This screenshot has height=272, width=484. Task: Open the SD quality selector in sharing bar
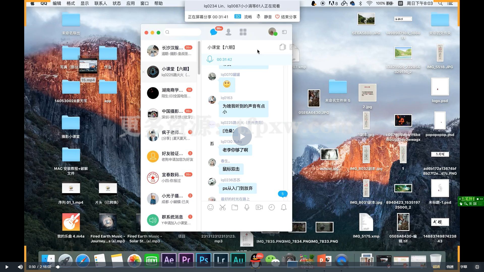tap(237, 16)
